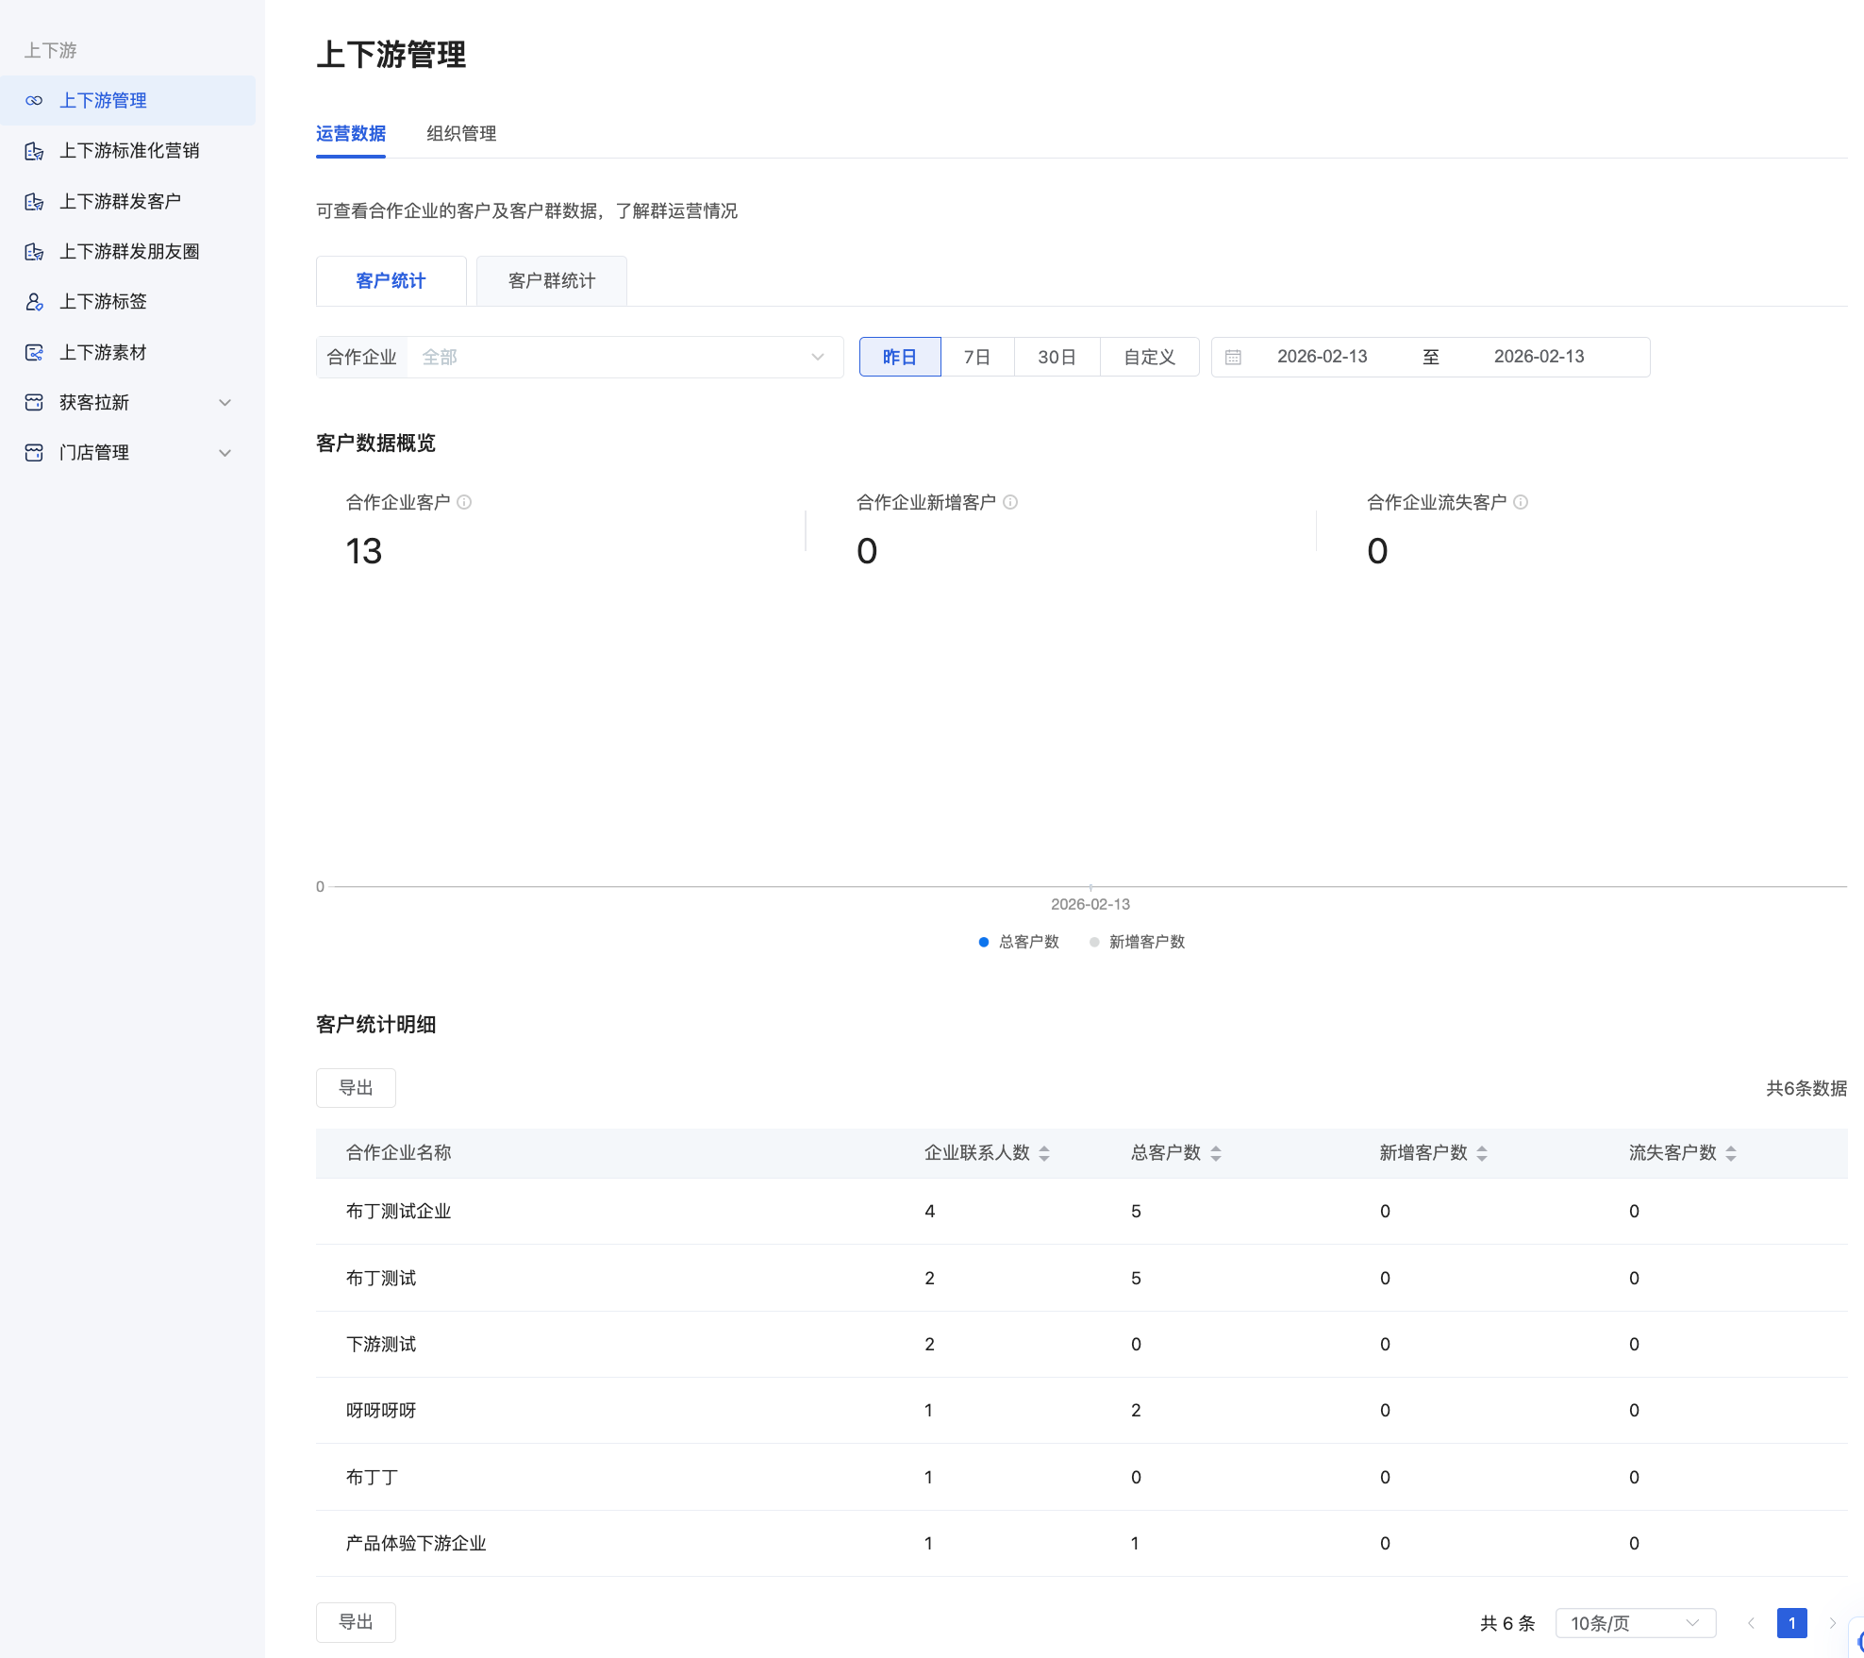The height and width of the screenshot is (1658, 1864).
Task: Click the 布丁测试企业 table row name
Action: [x=399, y=1212]
